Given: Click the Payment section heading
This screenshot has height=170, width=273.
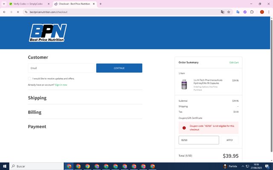Looking at the screenshot, I should pos(37,127).
